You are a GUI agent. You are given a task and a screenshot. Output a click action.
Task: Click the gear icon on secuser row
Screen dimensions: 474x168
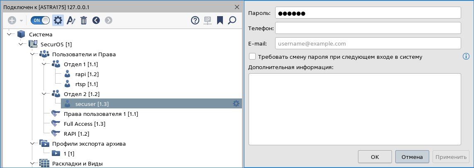(236, 103)
